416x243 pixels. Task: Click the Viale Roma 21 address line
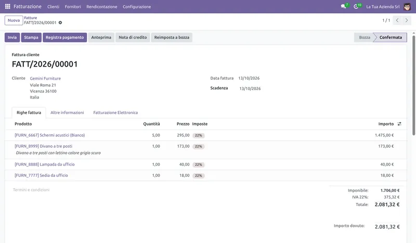point(43,85)
